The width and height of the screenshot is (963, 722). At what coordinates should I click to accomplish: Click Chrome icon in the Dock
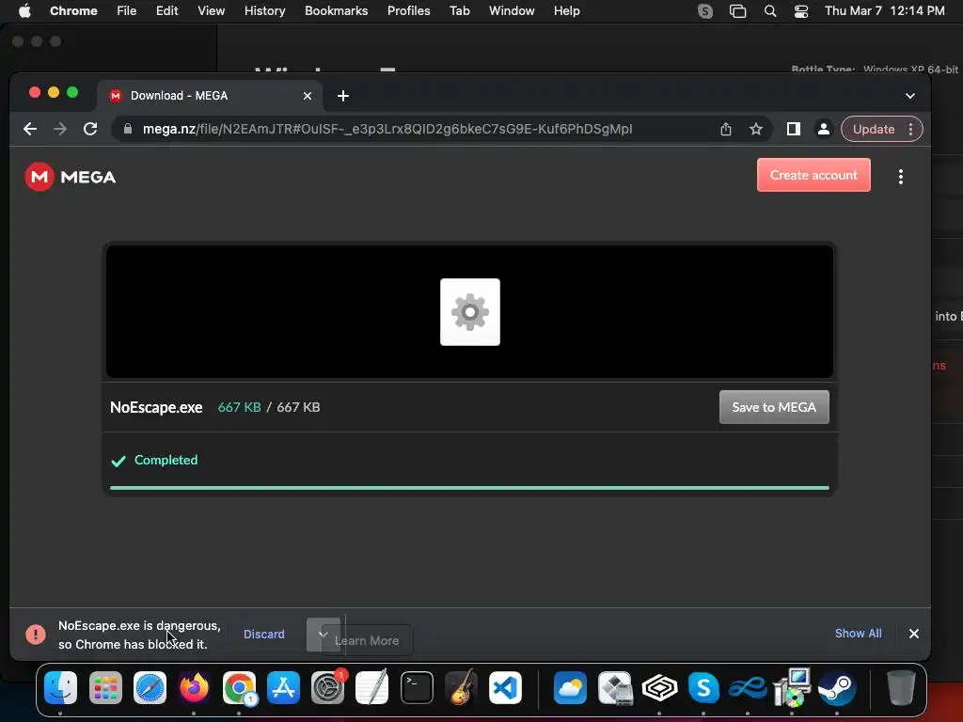click(x=239, y=687)
